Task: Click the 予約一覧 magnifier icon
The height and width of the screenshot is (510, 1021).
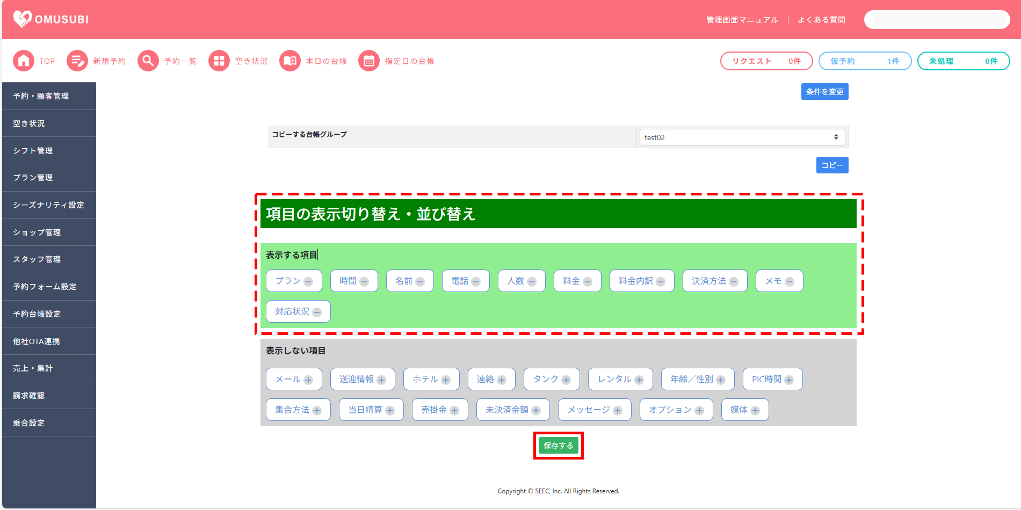Action: click(148, 61)
